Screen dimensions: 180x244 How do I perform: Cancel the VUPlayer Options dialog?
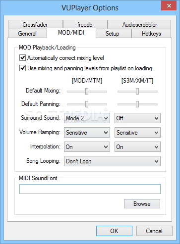point(154,231)
